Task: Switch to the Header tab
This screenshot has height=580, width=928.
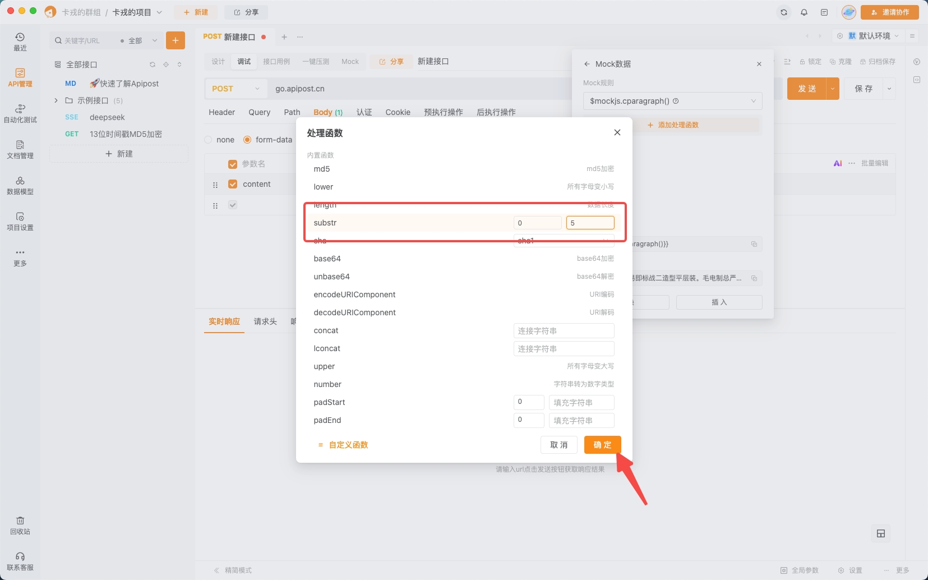Action: 222,112
